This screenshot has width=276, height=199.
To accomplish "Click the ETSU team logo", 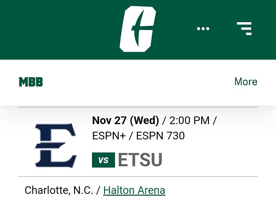I will [56, 146].
